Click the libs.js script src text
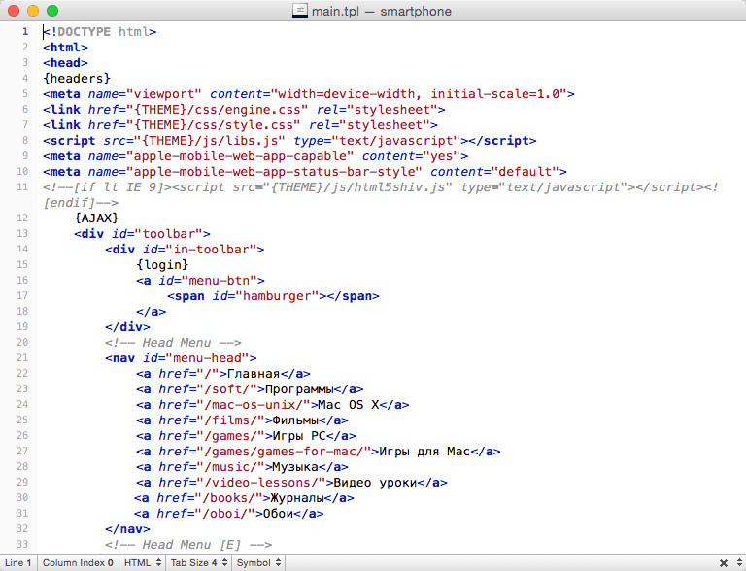746x571 pixels. [210, 141]
